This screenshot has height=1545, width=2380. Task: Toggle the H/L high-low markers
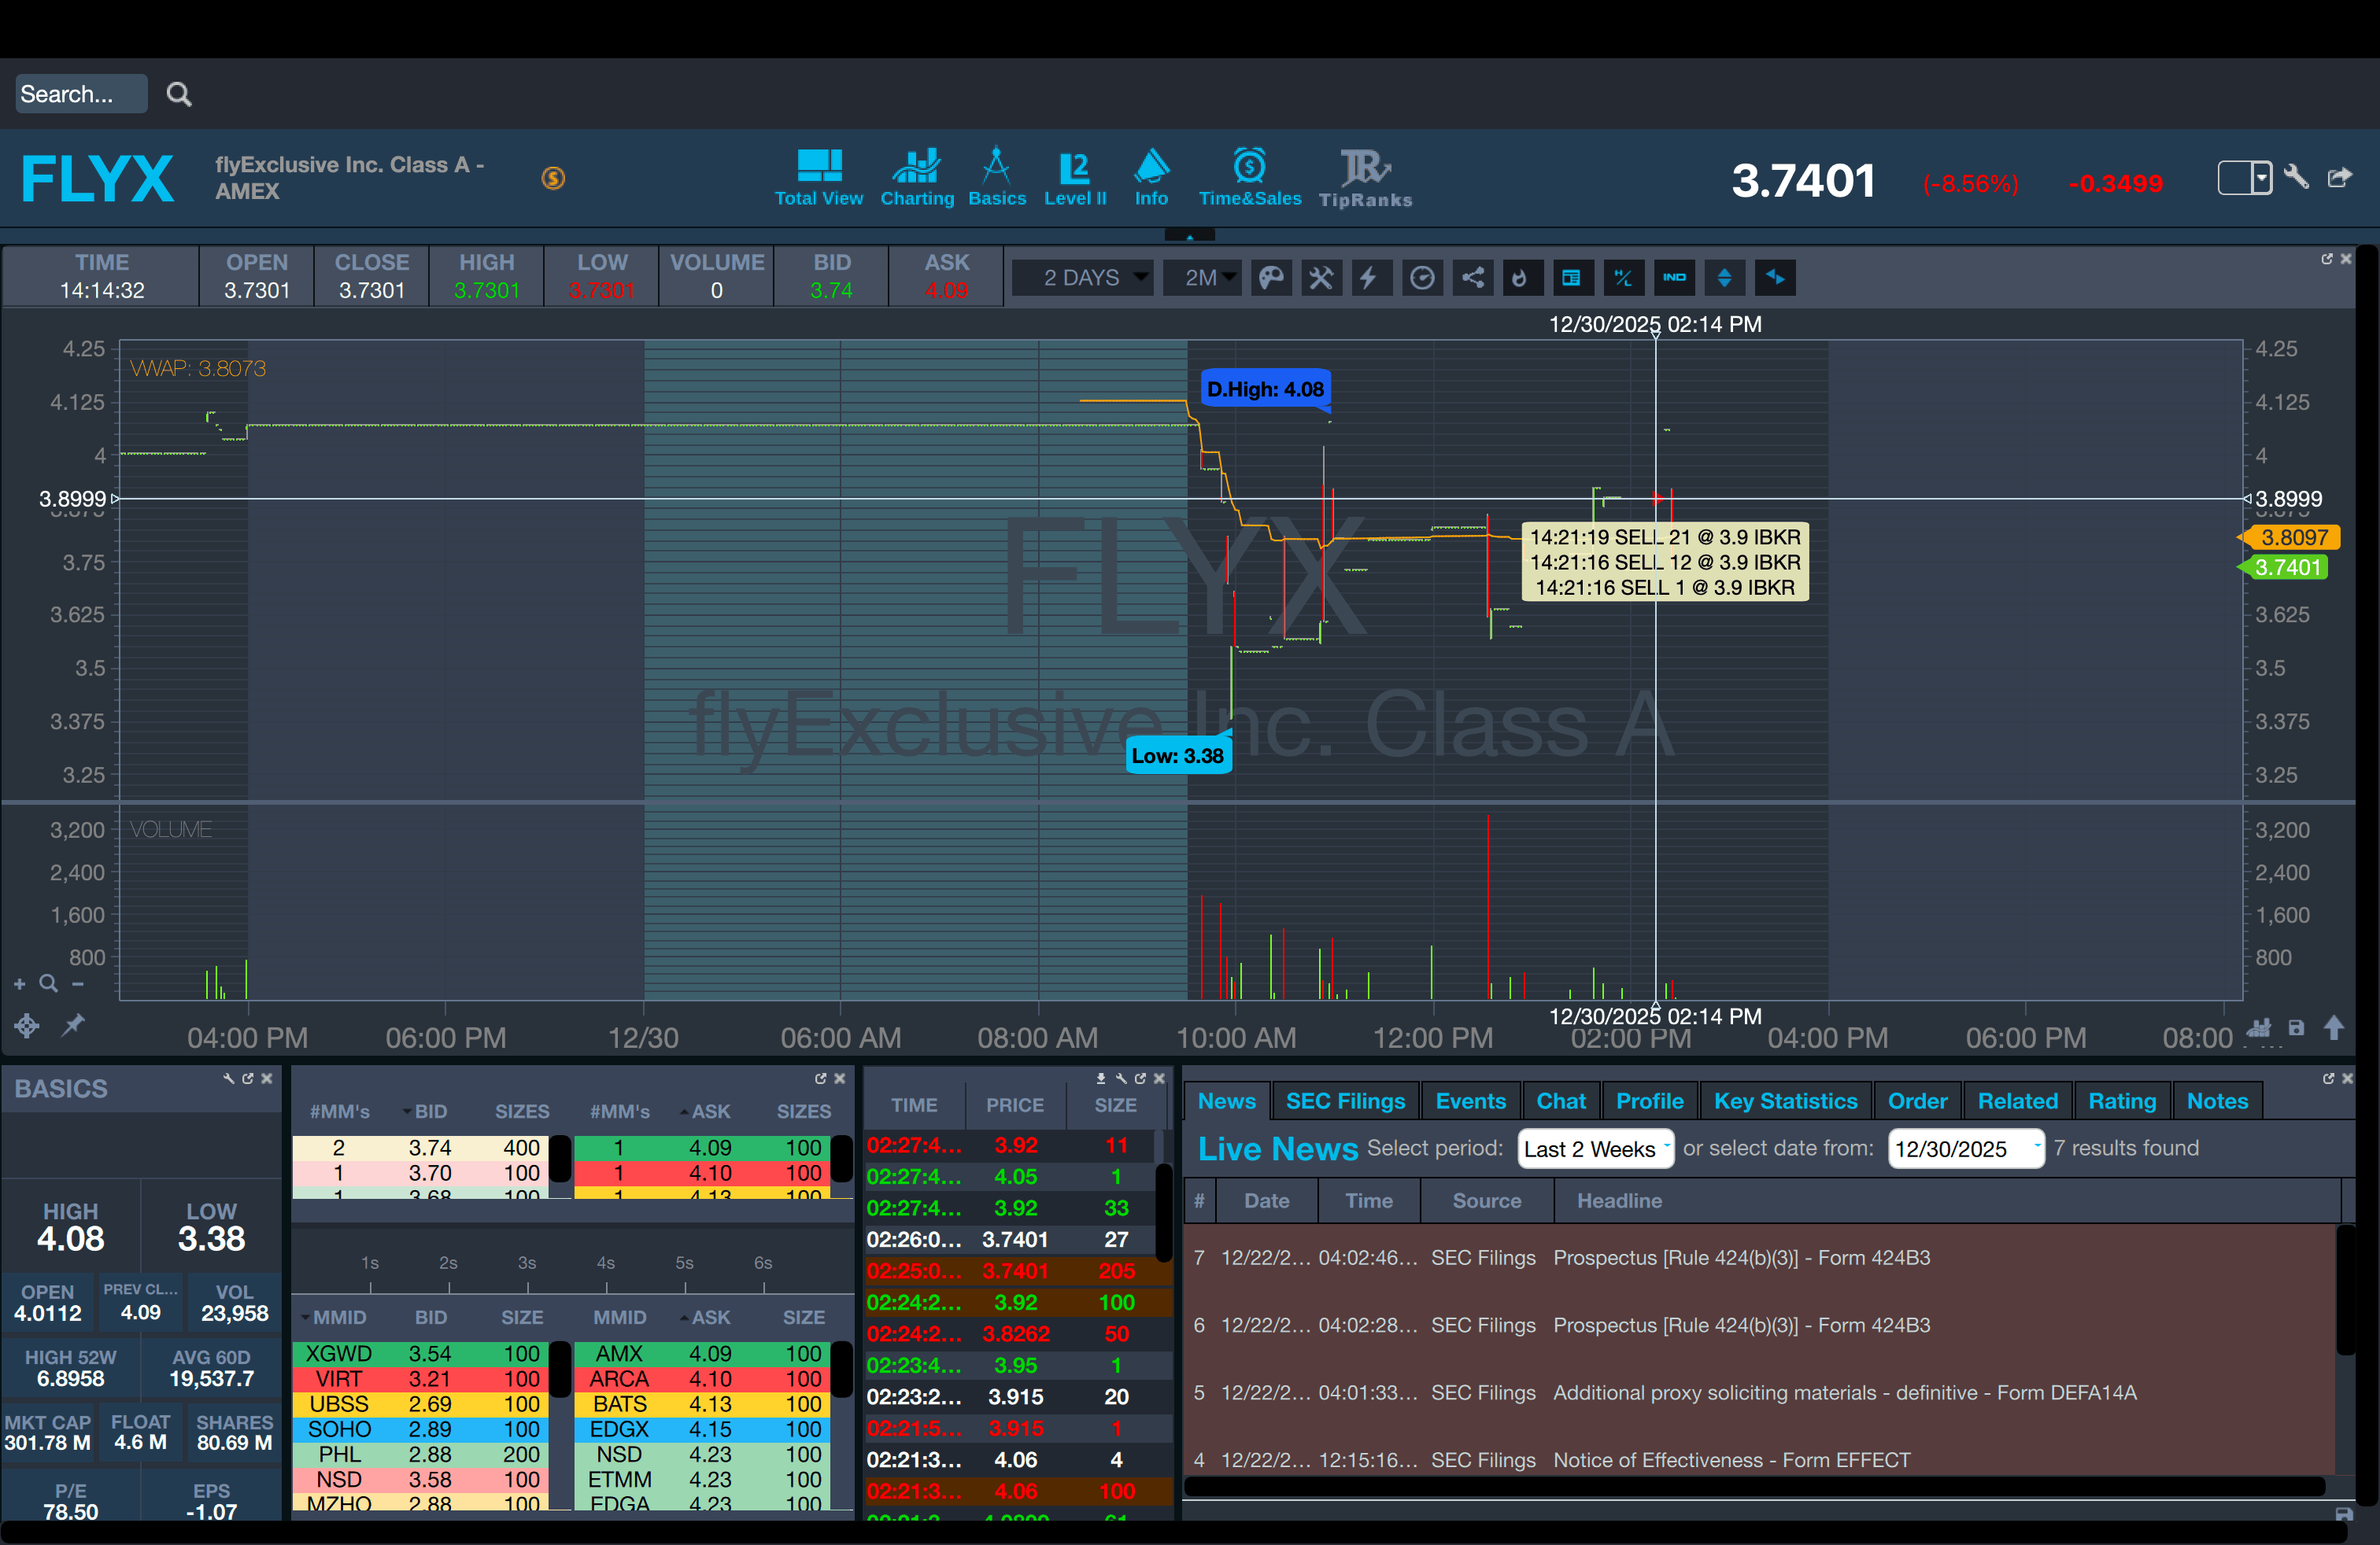[x=1623, y=278]
